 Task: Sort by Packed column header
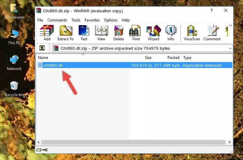coord(167,58)
